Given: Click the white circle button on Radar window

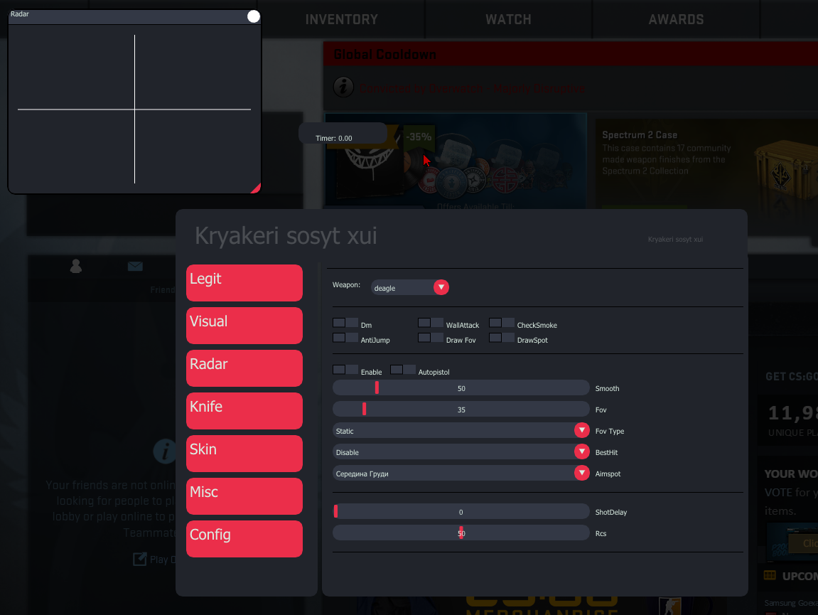Looking at the screenshot, I should [x=253, y=16].
